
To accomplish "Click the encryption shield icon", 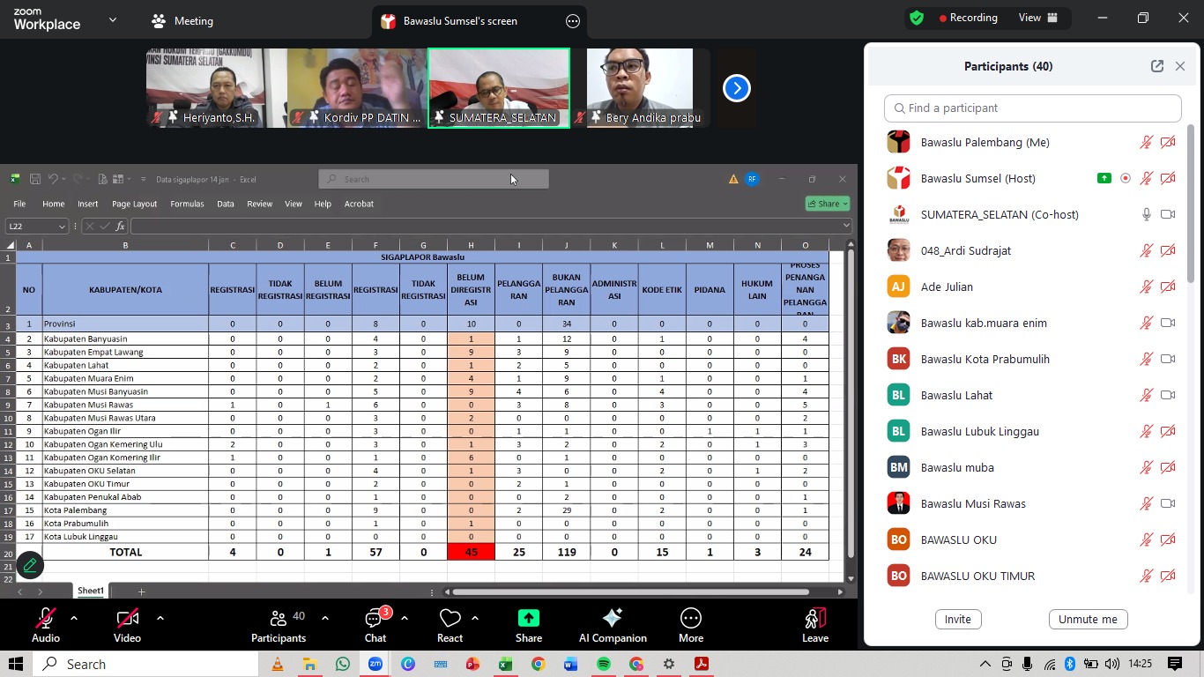I will pyautogui.click(x=917, y=19).
